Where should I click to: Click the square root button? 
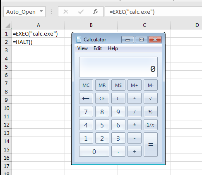[151, 98]
